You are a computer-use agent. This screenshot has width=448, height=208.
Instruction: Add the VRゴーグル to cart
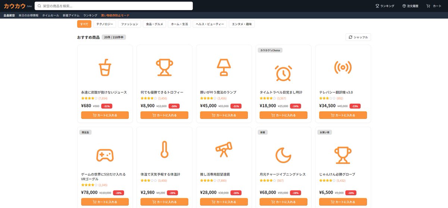tap(105, 202)
